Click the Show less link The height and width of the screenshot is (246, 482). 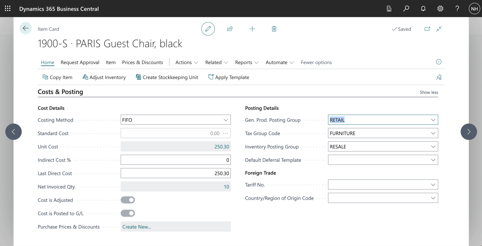click(x=429, y=92)
